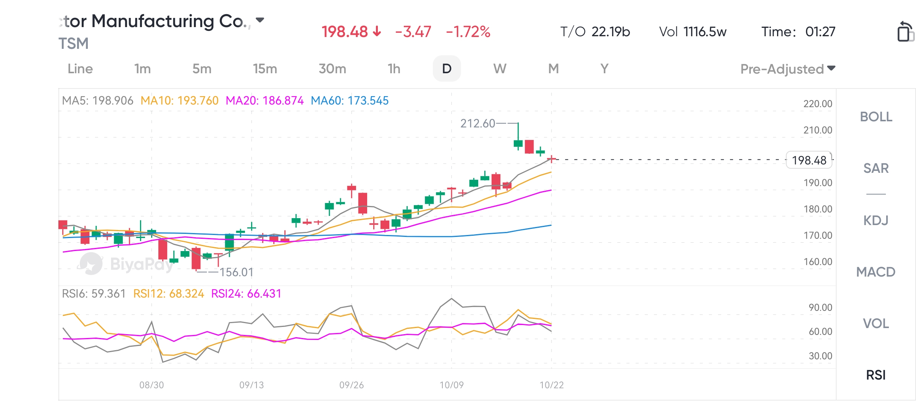Click the MA60: 173.545 label
The width and height of the screenshot is (916, 412).
tap(350, 101)
